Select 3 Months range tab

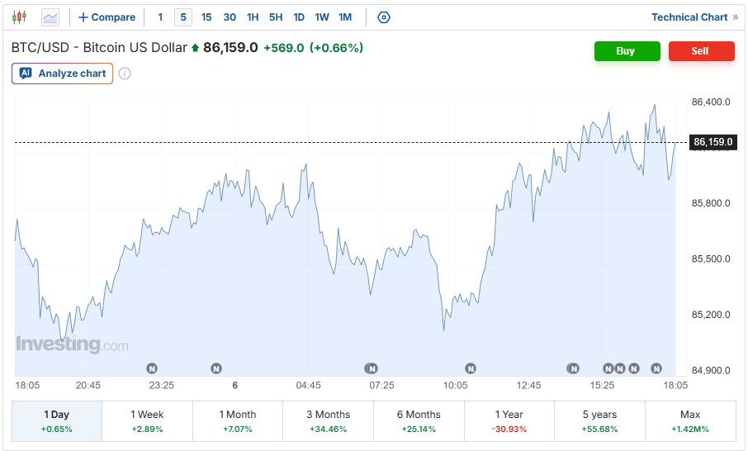329,421
